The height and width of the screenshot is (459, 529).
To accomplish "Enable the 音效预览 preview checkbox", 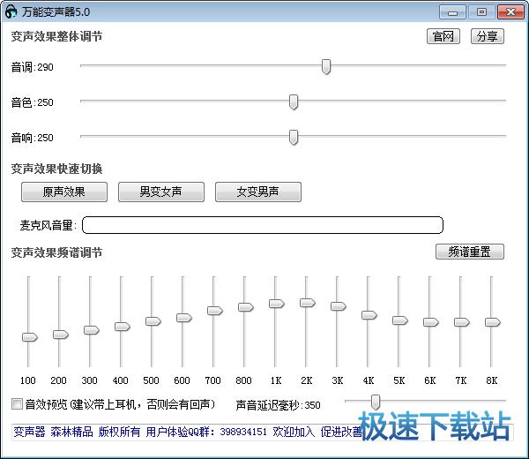I will pos(17,404).
